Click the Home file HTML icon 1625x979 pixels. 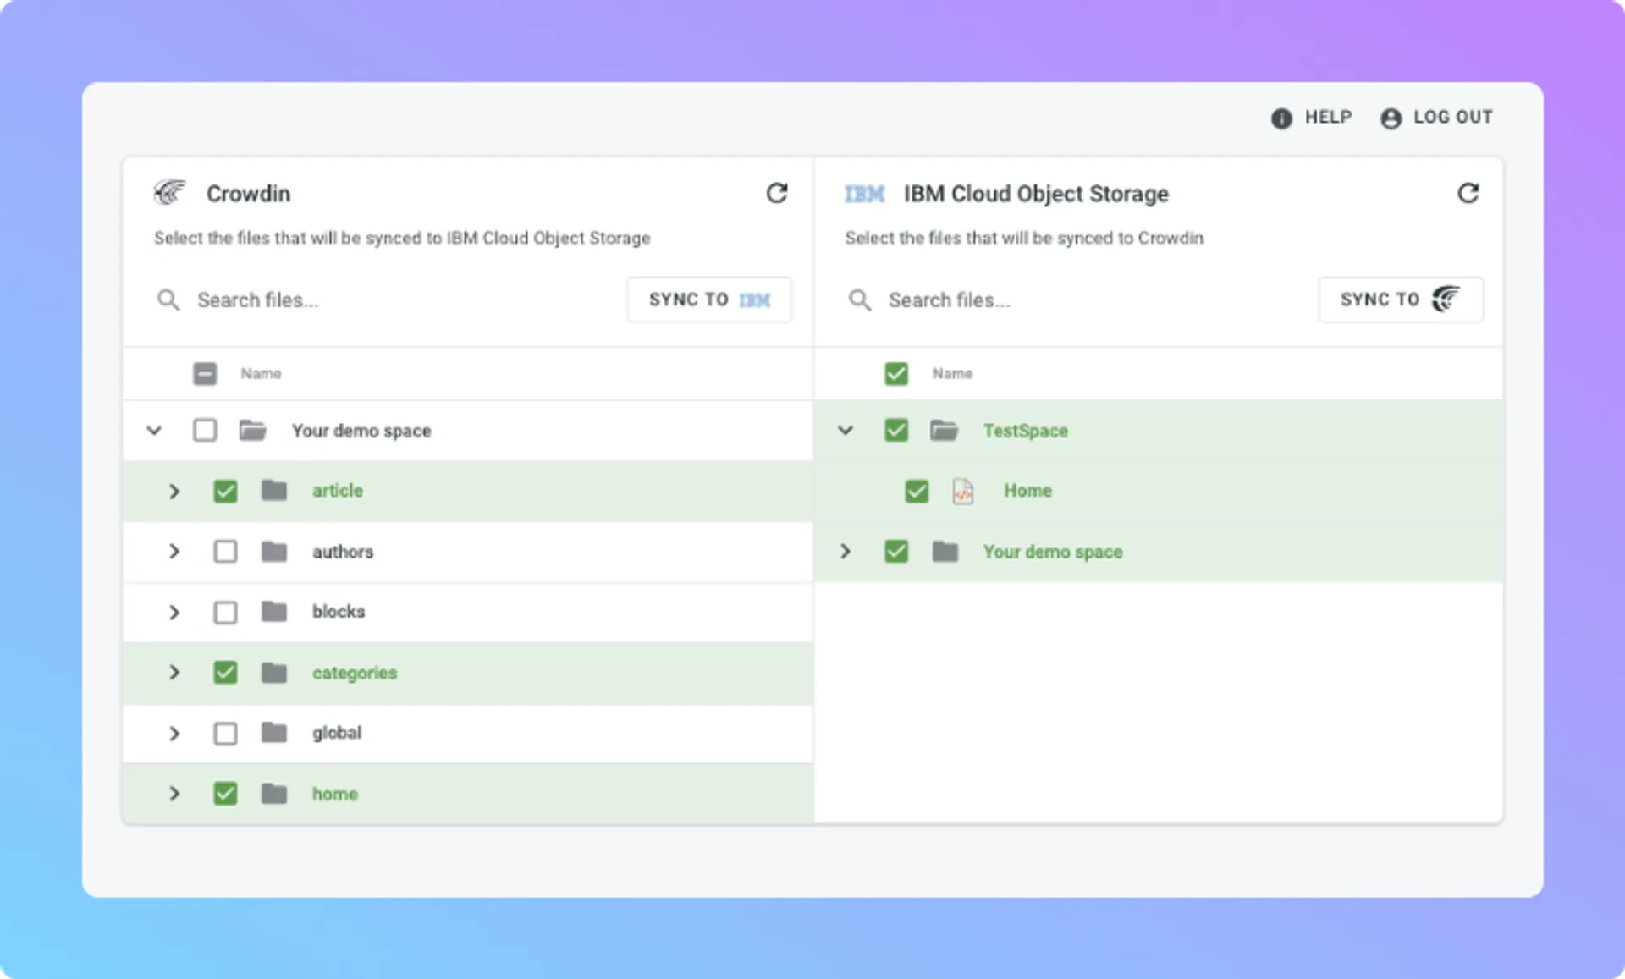[963, 491]
